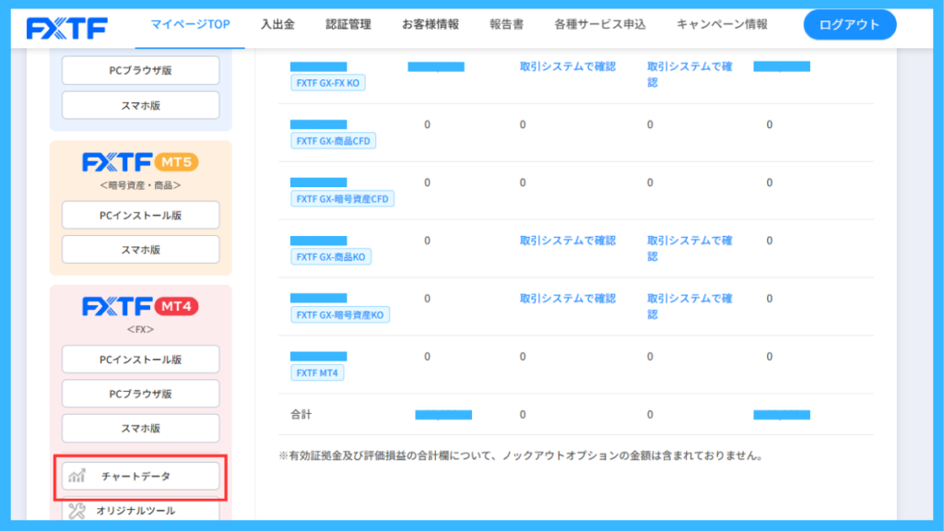Open the お客様情報 menu
Viewport: 944px width, 531px height.
[x=431, y=25]
